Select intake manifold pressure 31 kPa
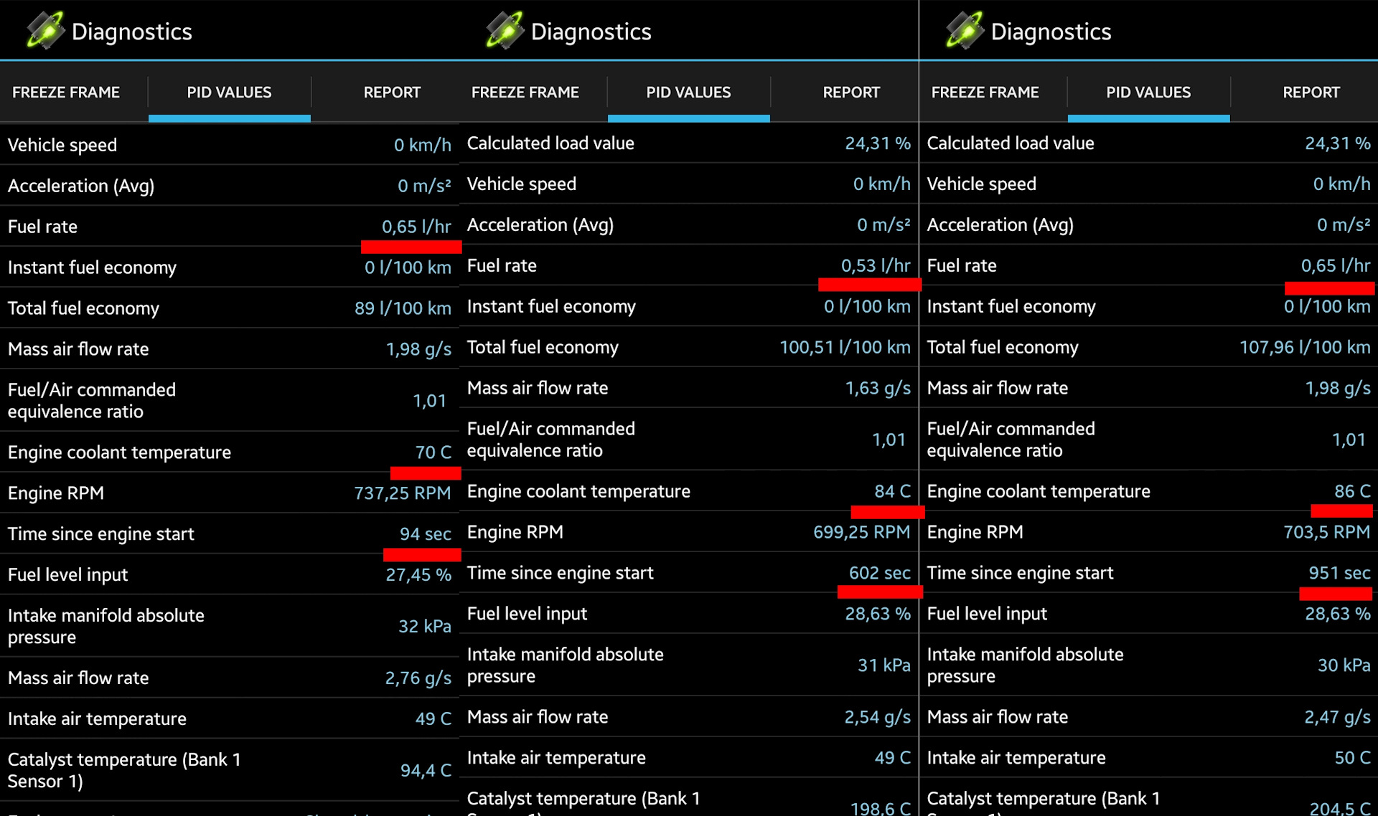The height and width of the screenshot is (816, 1378). [884, 665]
